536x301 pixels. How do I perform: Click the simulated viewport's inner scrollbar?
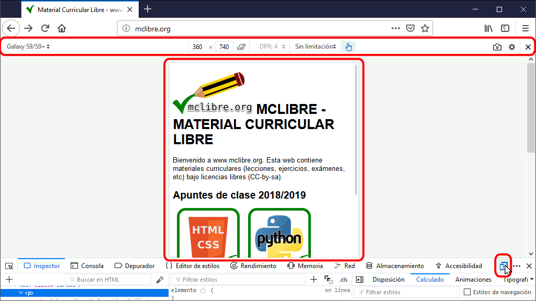(x=356, y=130)
